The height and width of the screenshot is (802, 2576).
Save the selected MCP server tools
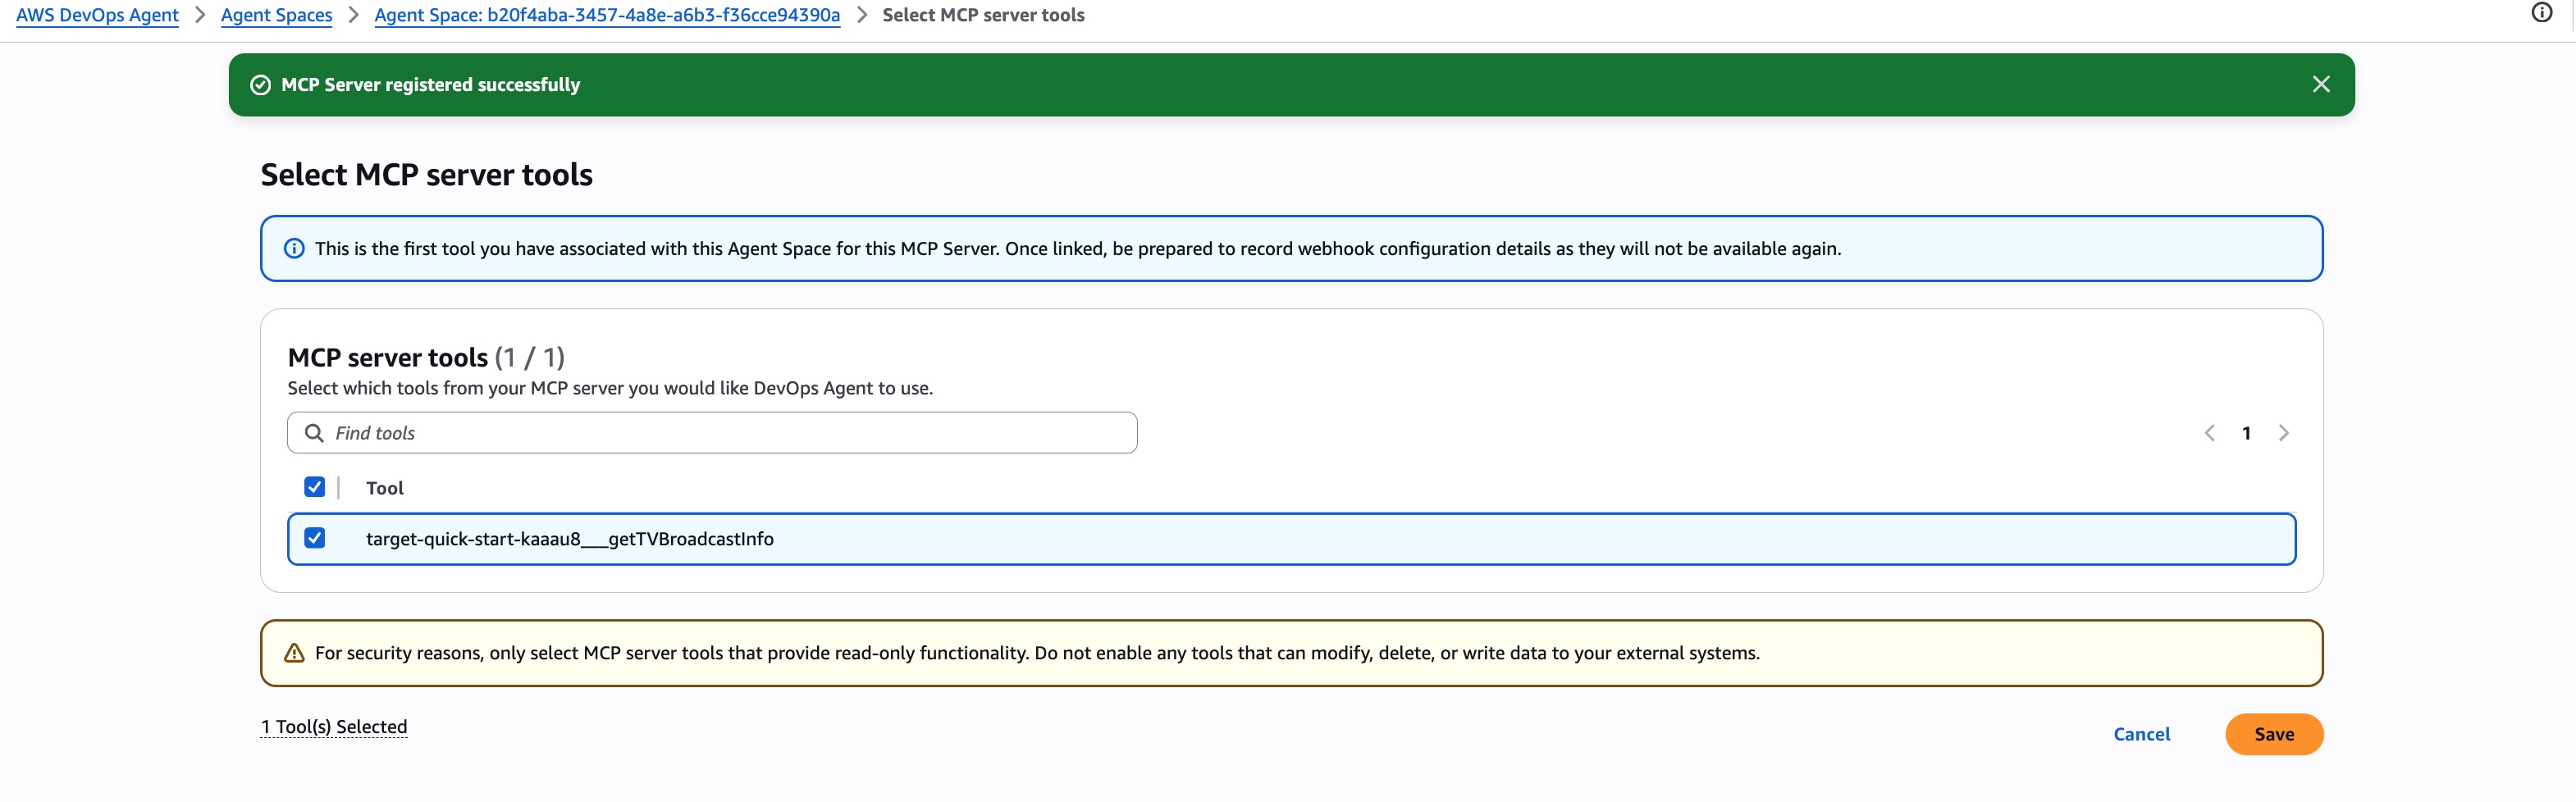pos(2273,734)
